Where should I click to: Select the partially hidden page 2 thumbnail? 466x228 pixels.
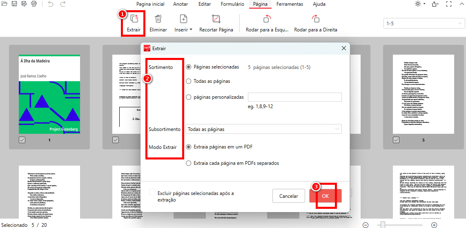(x=126, y=94)
